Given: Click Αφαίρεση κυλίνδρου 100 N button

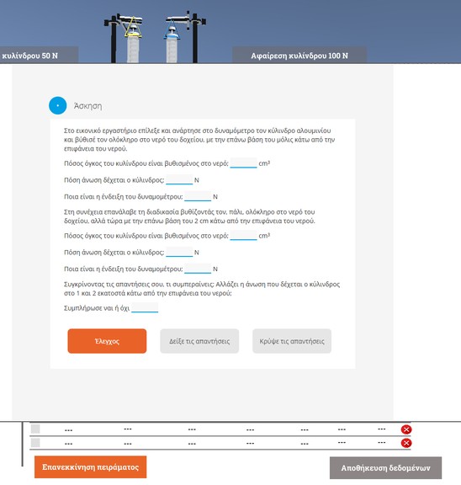Looking at the screenshot, I should coord(299,56).
